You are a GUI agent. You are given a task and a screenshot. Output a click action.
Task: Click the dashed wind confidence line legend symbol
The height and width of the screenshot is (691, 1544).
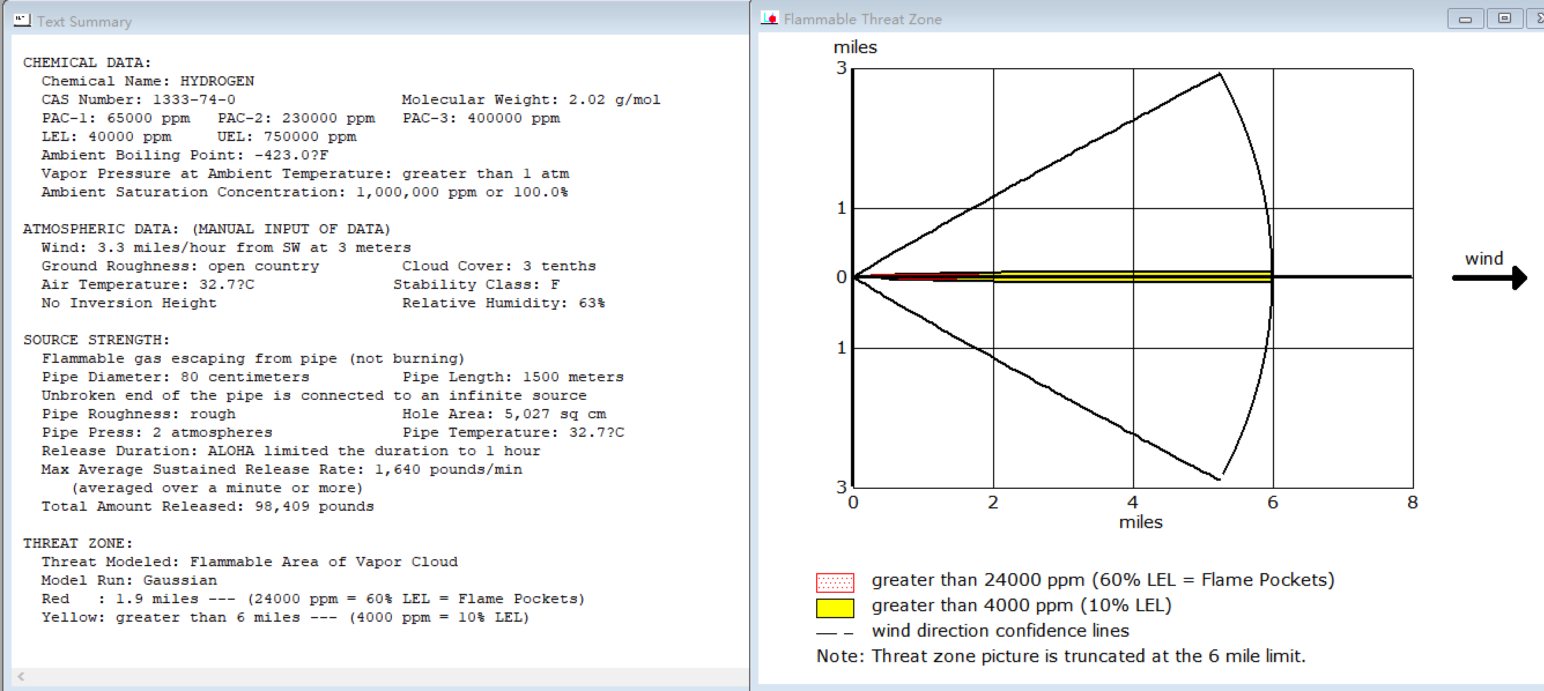tap(835, 633)
